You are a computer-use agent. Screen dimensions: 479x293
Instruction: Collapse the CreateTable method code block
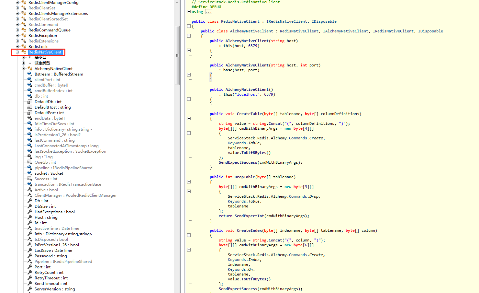click(x=189, y=119)
